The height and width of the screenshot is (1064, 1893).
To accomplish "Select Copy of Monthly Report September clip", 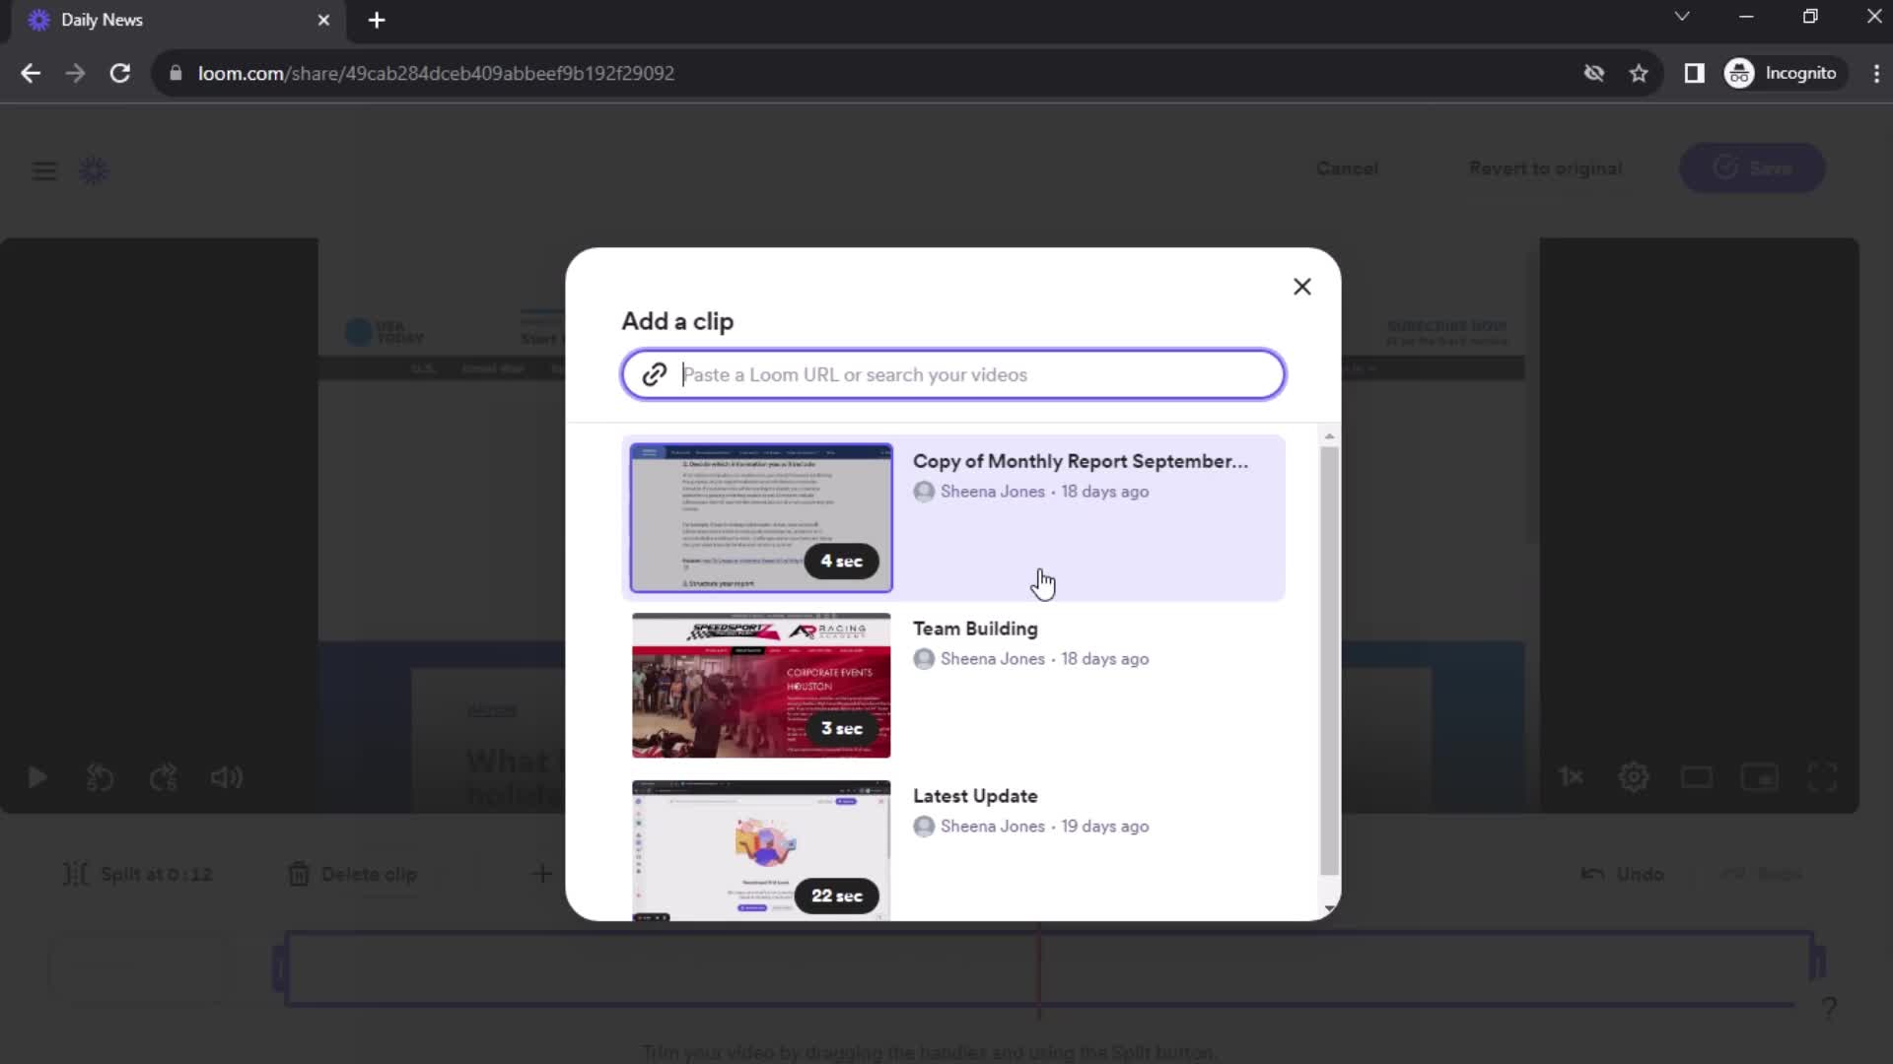I will (955, 517).
